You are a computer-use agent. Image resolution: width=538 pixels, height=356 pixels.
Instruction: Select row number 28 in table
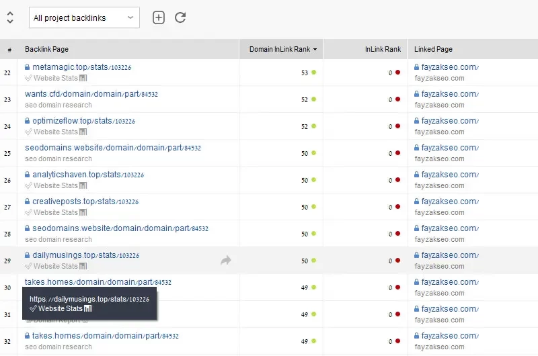(8, 234)
